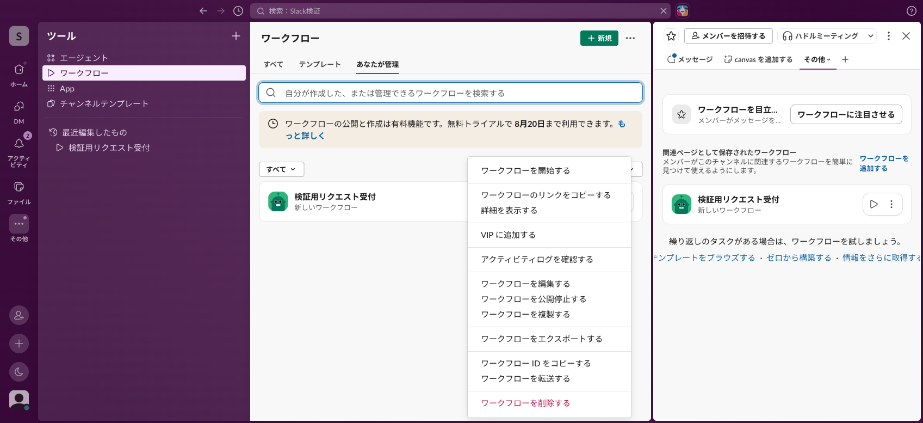Screen dimensions: 923x423
Task: Choose ワークフローを公開停止する
Action: click(549, 299)
